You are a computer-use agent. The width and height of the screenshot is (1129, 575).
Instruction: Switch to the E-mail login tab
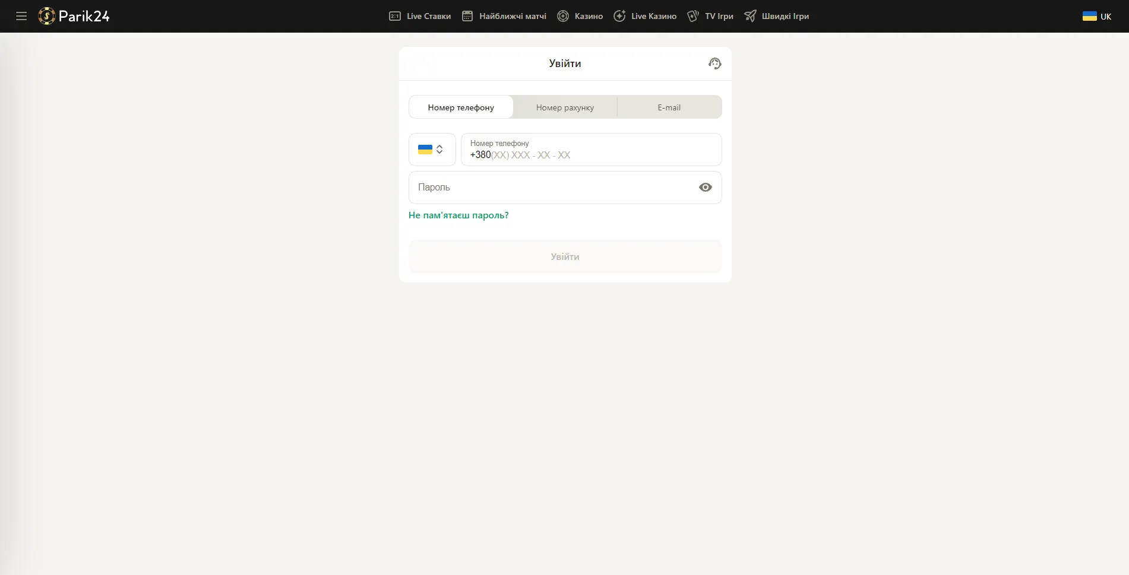(669, 107)
